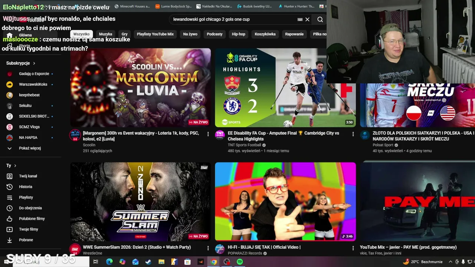Open more options for HI-FI Bujaj się tak video
475x267 pixels.
click(x=353, y=248)
